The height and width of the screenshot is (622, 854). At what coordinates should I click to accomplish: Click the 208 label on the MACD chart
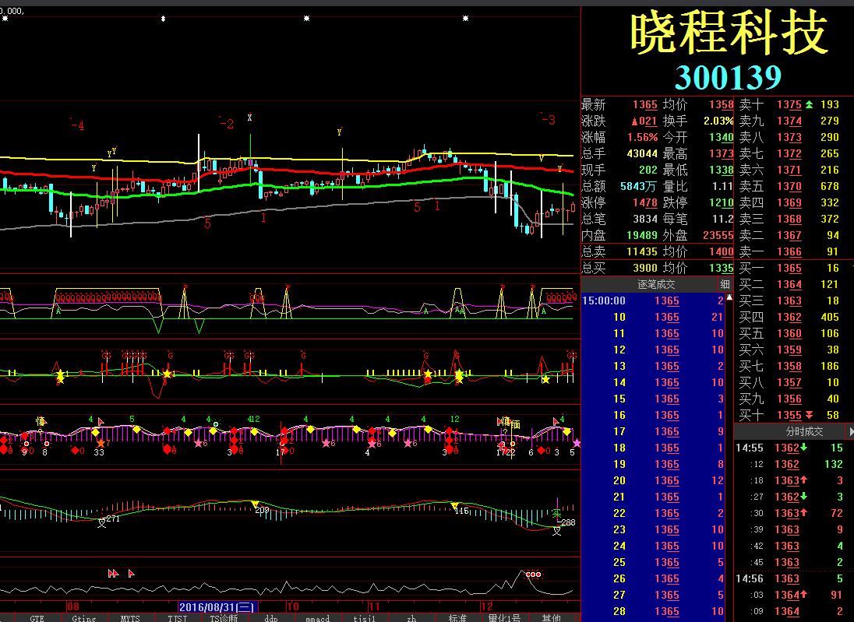click(x=262, y=510)
